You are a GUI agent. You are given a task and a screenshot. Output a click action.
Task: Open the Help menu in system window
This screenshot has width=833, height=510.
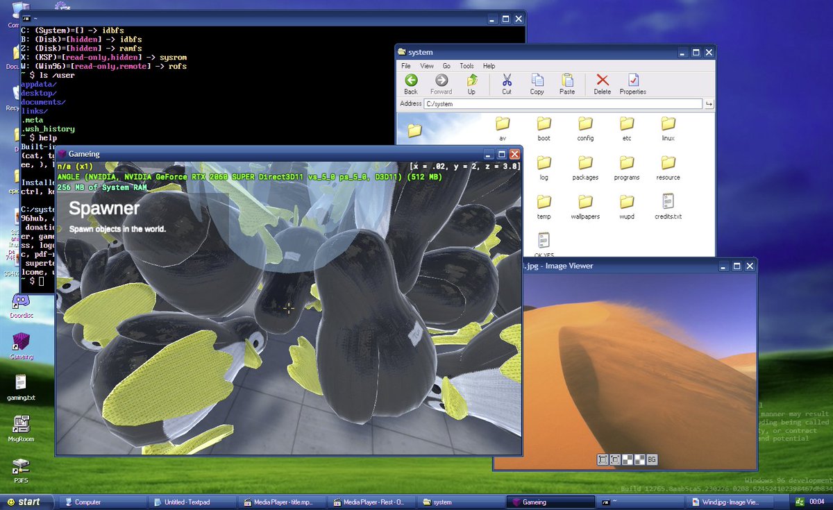click(x=489, y=66)
